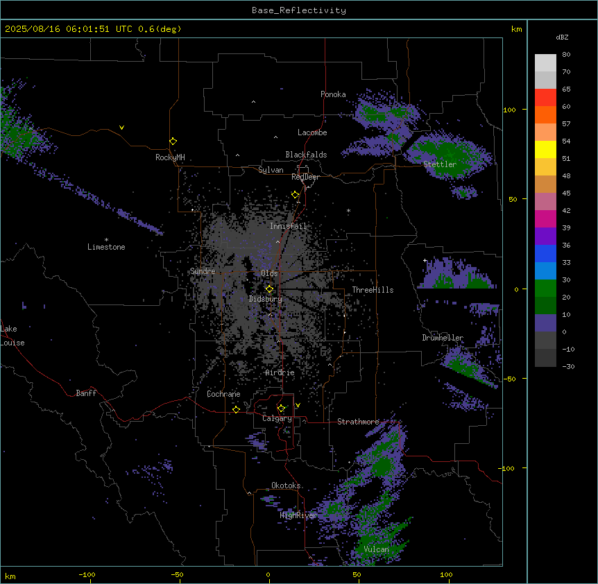
Task: Click the dBZ legend heading
Action: pyautogui.click(x=562, y=37)
